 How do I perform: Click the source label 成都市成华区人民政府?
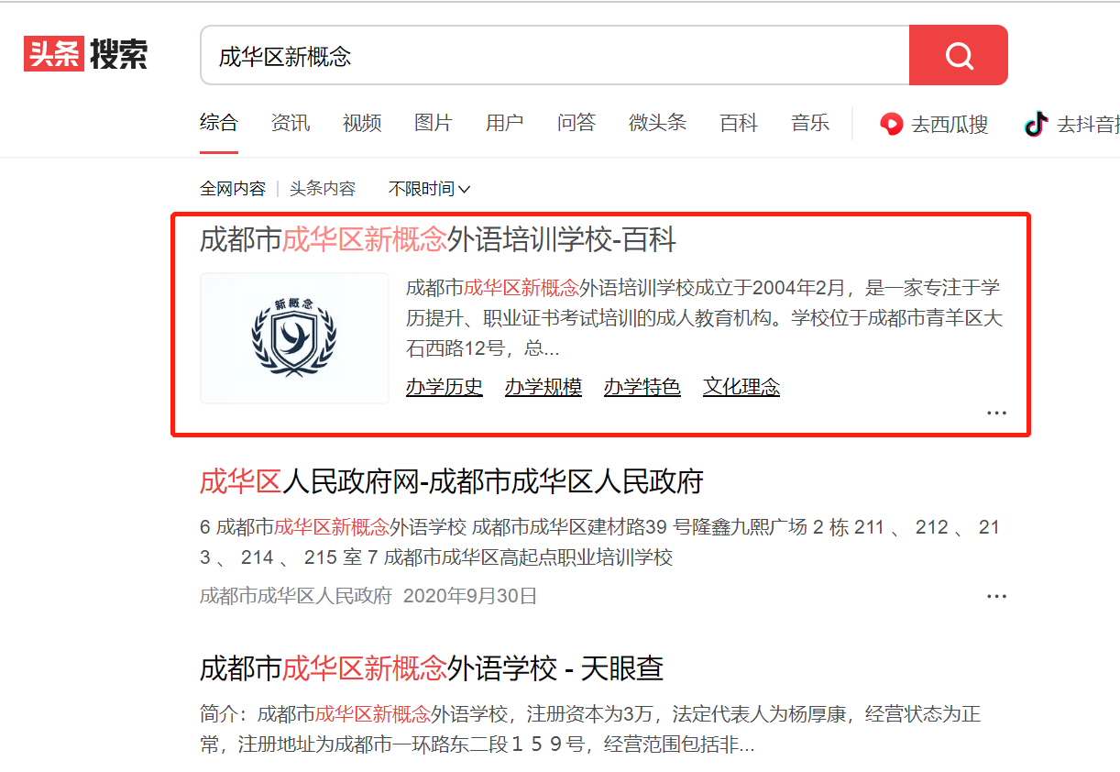tap(296, 596)
